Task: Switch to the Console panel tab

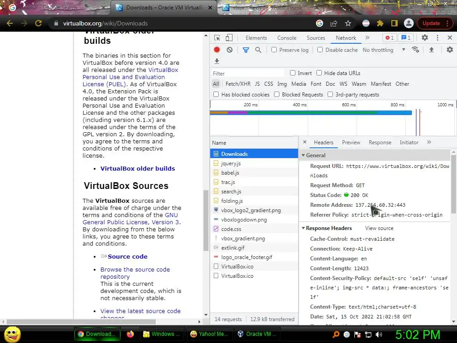Action: pos(287,38)
